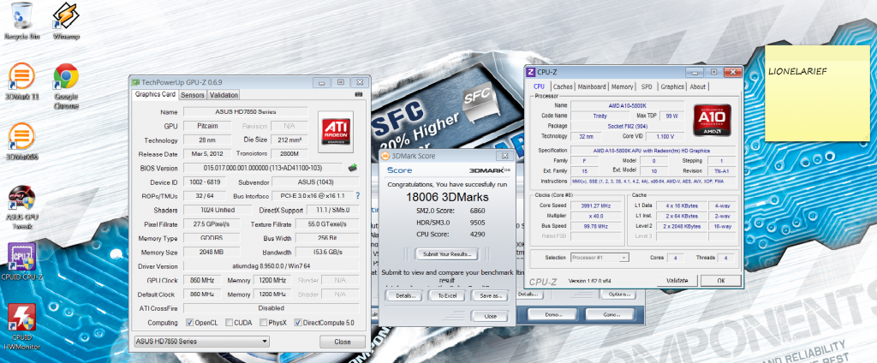
Task: Click the GPU-Z Name field ASUS HD7850 Series
Action: point(246,111)
